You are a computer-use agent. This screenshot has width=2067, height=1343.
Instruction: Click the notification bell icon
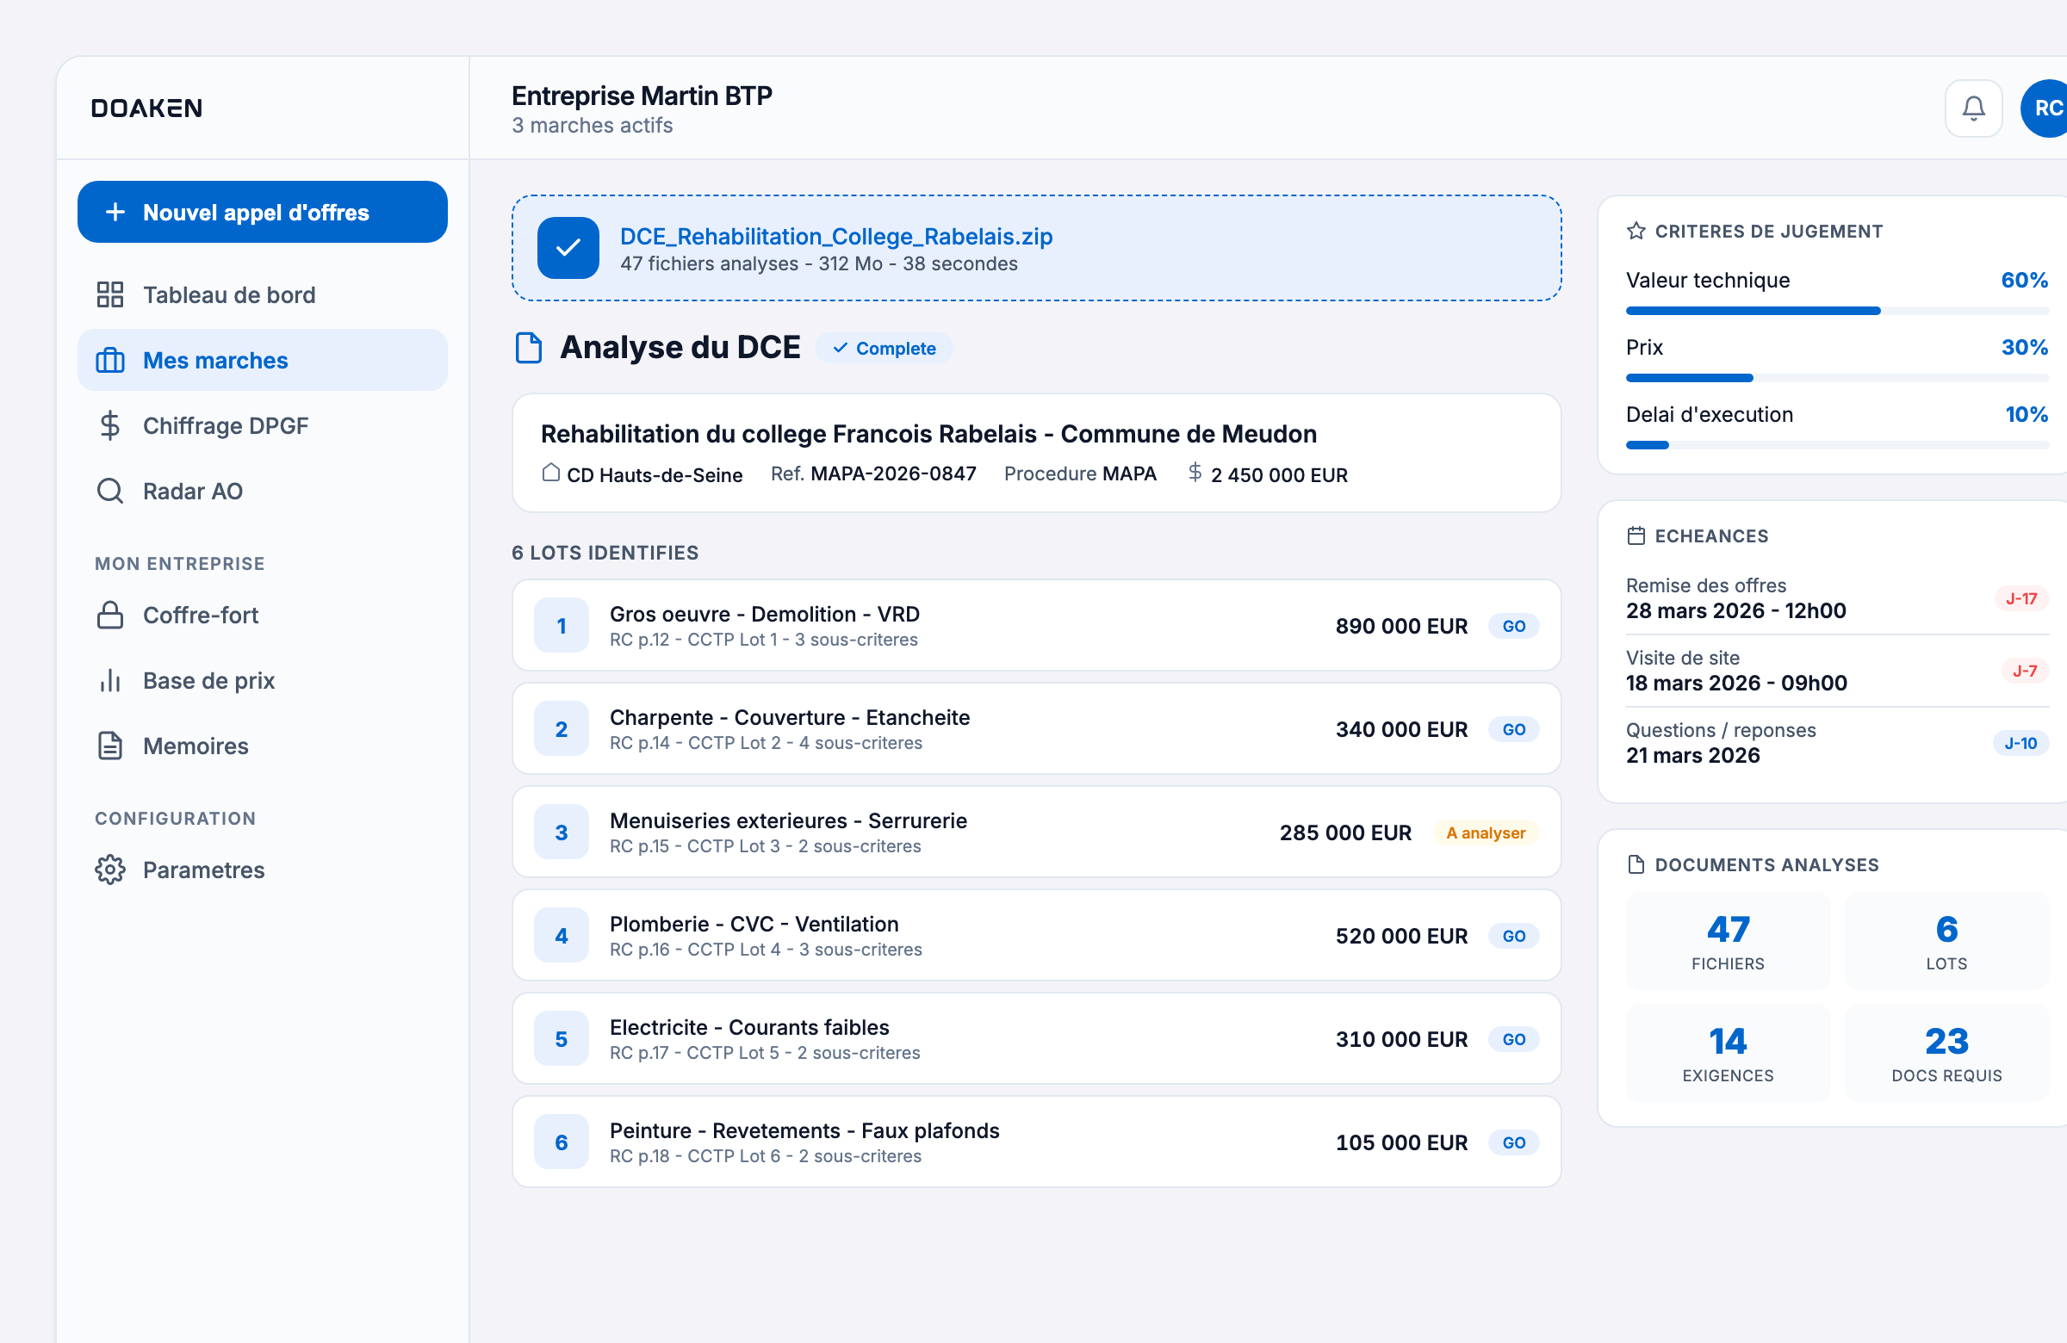click(1973, 108)
